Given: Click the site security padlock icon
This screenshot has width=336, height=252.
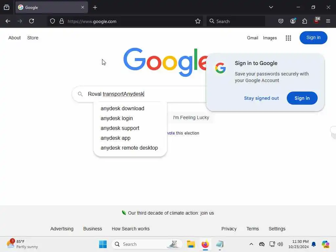Looking at the screenshot, I should click(62, 21).
